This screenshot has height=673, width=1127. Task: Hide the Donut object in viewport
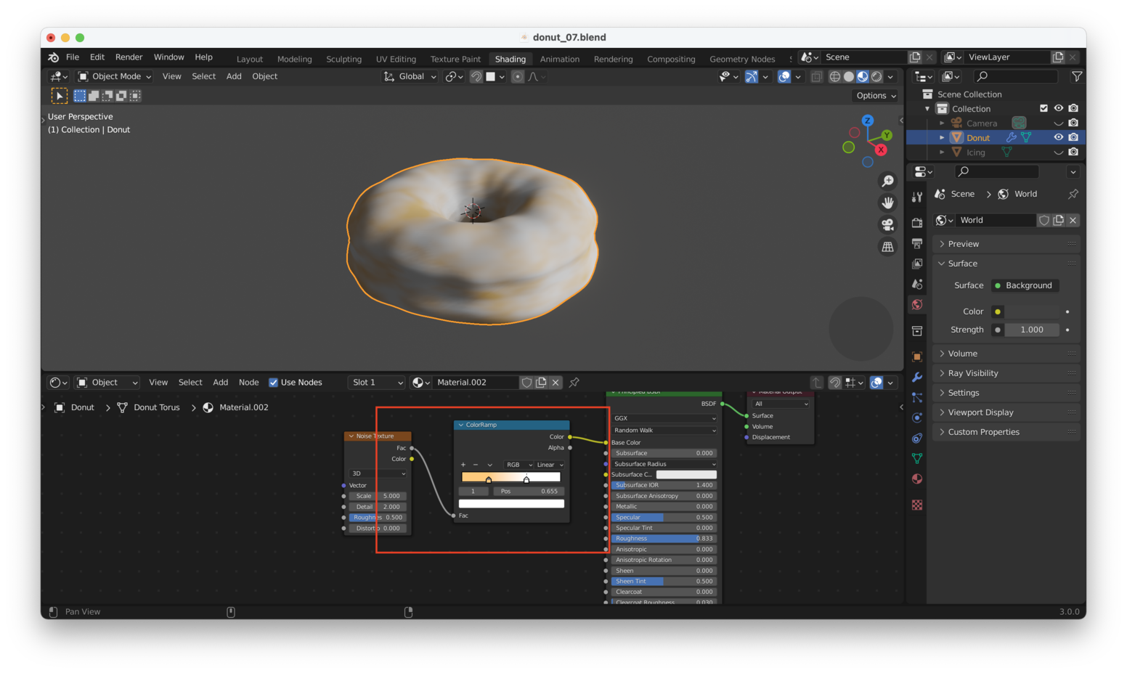1058,137
